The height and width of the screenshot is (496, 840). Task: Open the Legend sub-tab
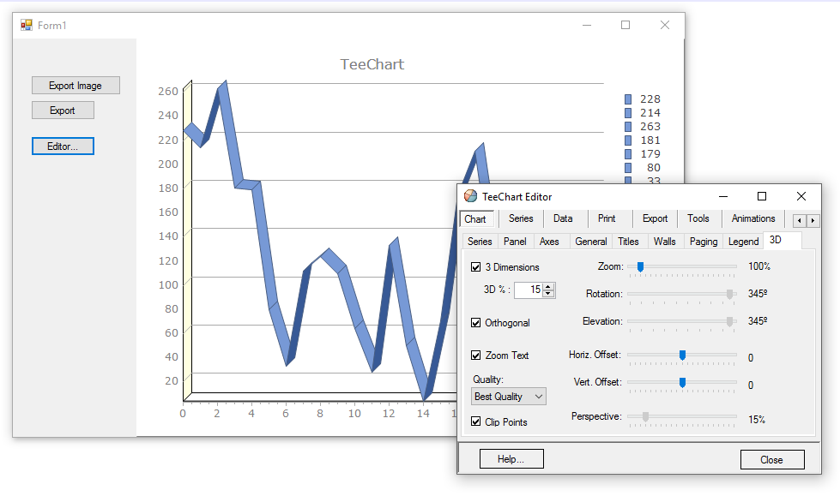point(743,242)
